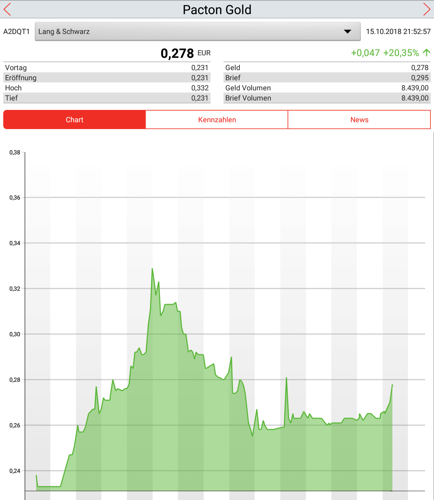Click the 15.10.2018 timestamp

pos(398,31)
